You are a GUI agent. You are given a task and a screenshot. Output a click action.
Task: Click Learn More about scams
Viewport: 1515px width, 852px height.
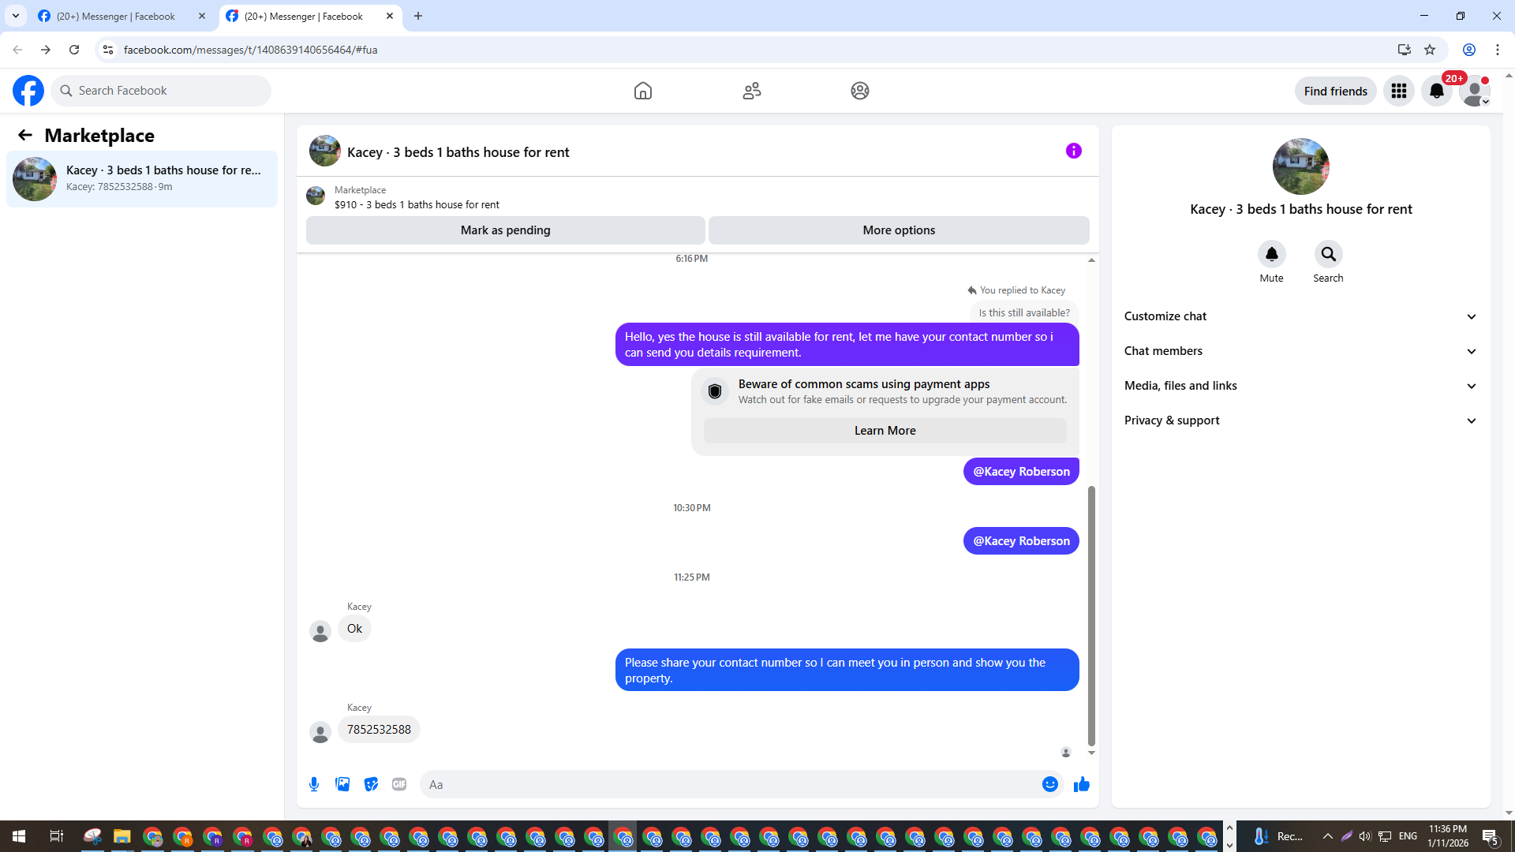click(x=885, y=431)
